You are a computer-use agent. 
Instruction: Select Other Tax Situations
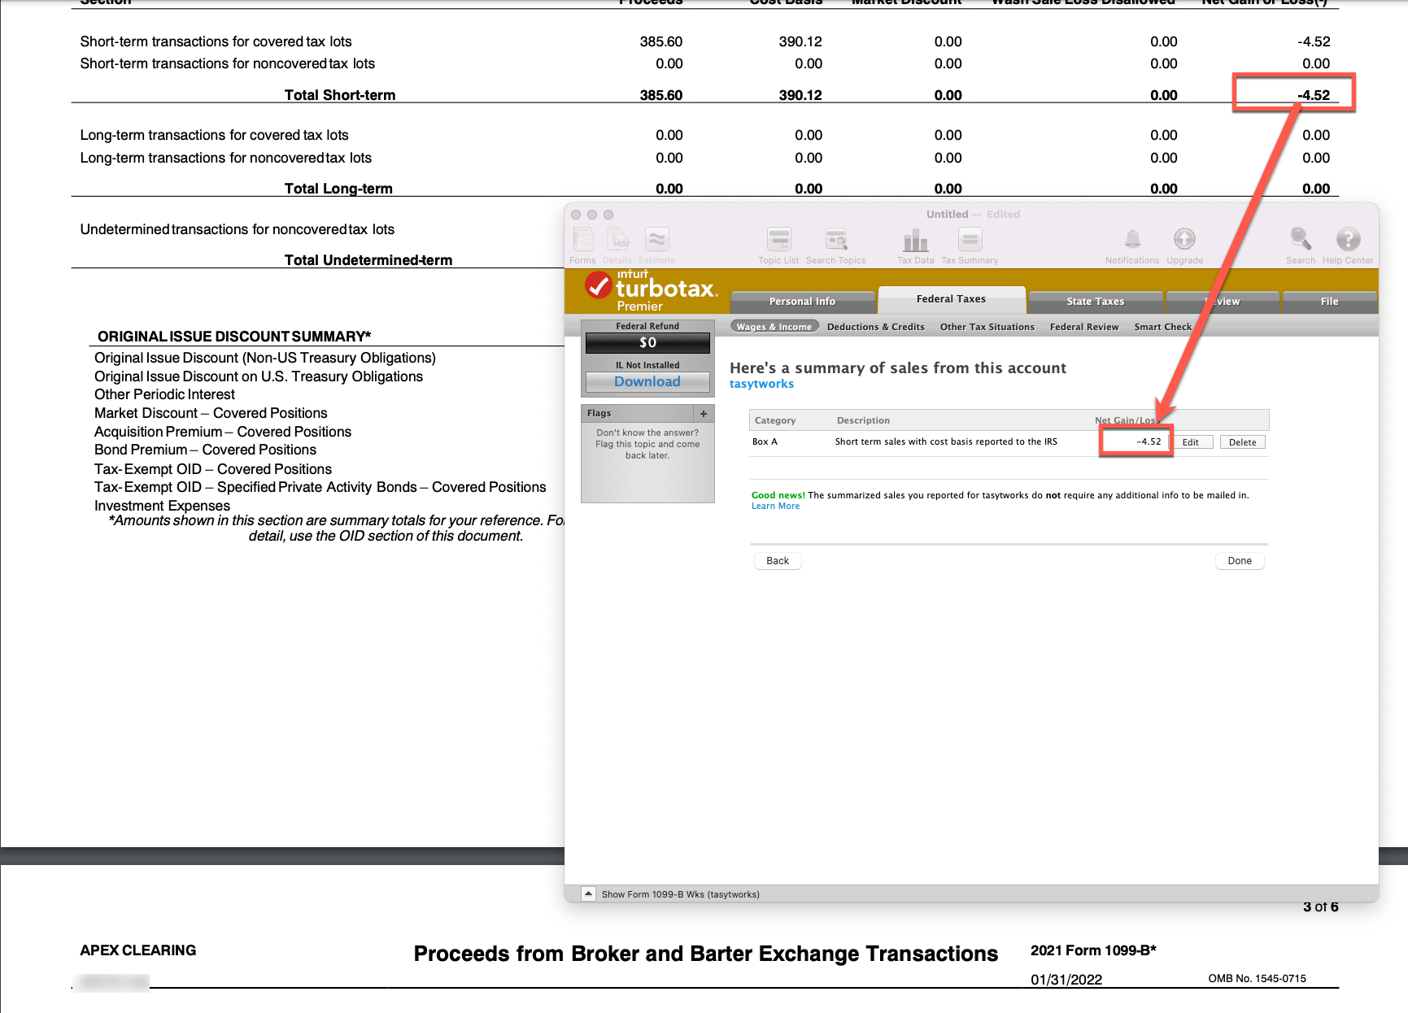click(x=987, y=326)
